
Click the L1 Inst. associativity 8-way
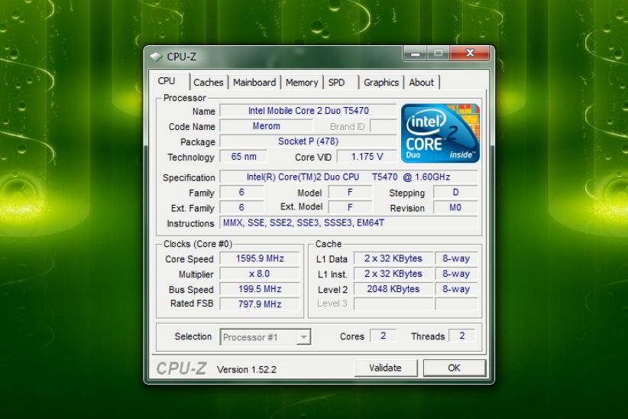[x=456, y=274]
